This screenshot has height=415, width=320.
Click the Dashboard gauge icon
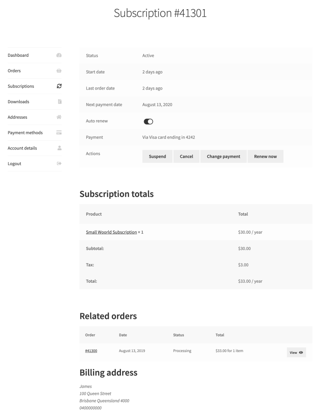pyautogui.click(x=59, y=55)
